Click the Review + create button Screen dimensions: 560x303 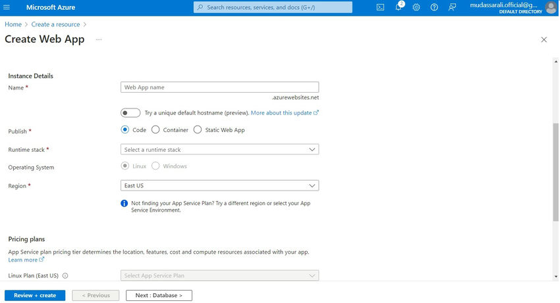click(35, 296)
